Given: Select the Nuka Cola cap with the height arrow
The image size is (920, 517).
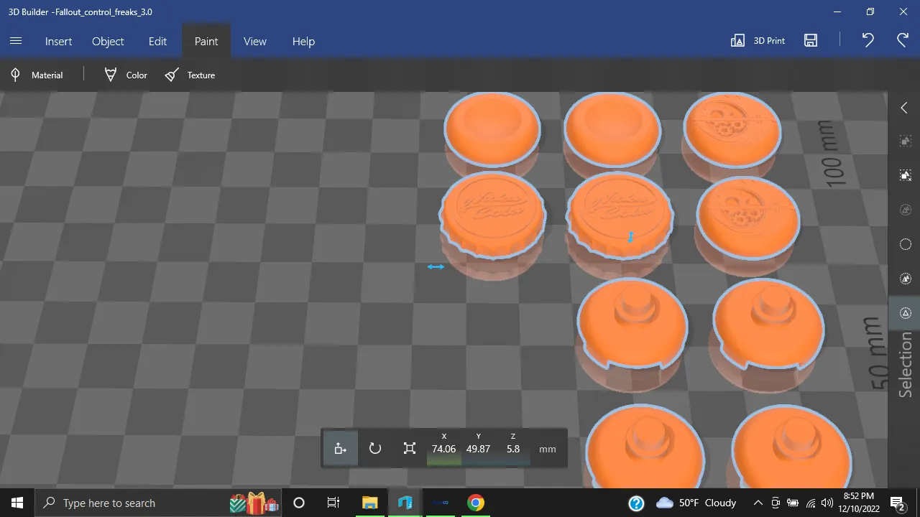Looking at the screenshot, I should [620, 215].
